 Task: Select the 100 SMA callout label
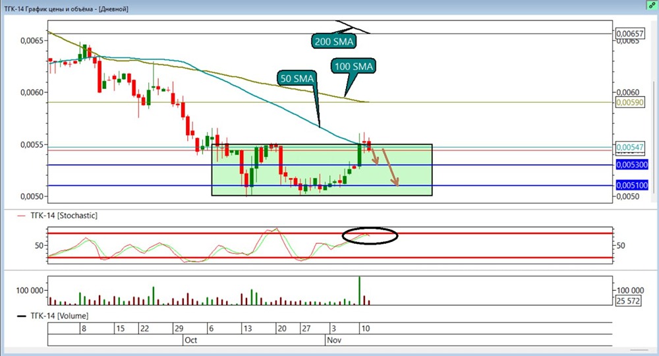point(353,67)
